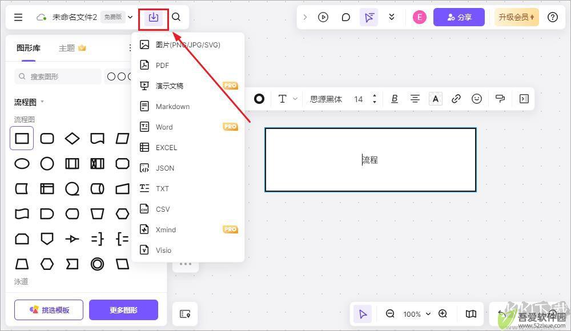571x331 pixels.
Task: Open the search magnifier icon
Action: 176,17
